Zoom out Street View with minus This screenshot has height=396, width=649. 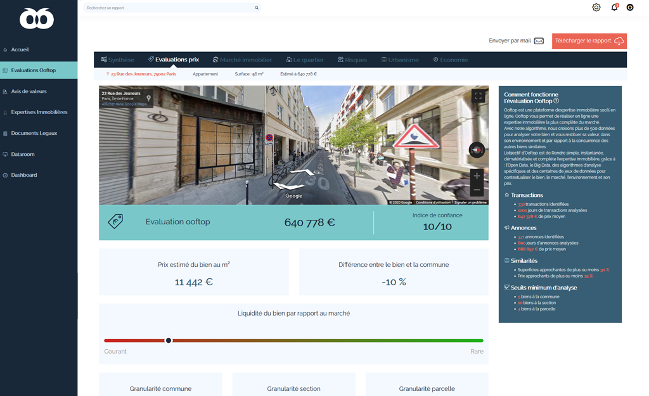pos(477,189)
